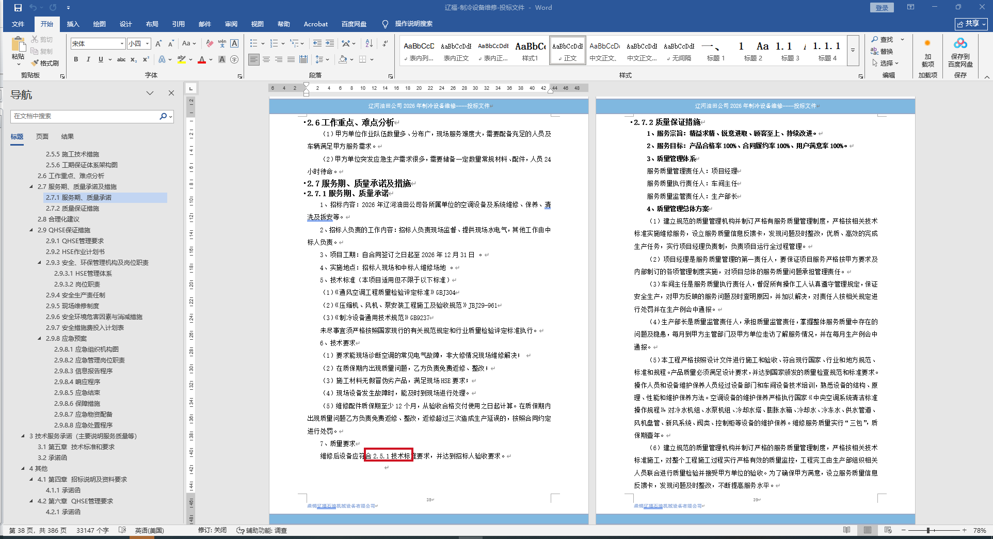
Task: Go to heading 2.7.2 质量保证措施 in navigation
Action: 72,209
